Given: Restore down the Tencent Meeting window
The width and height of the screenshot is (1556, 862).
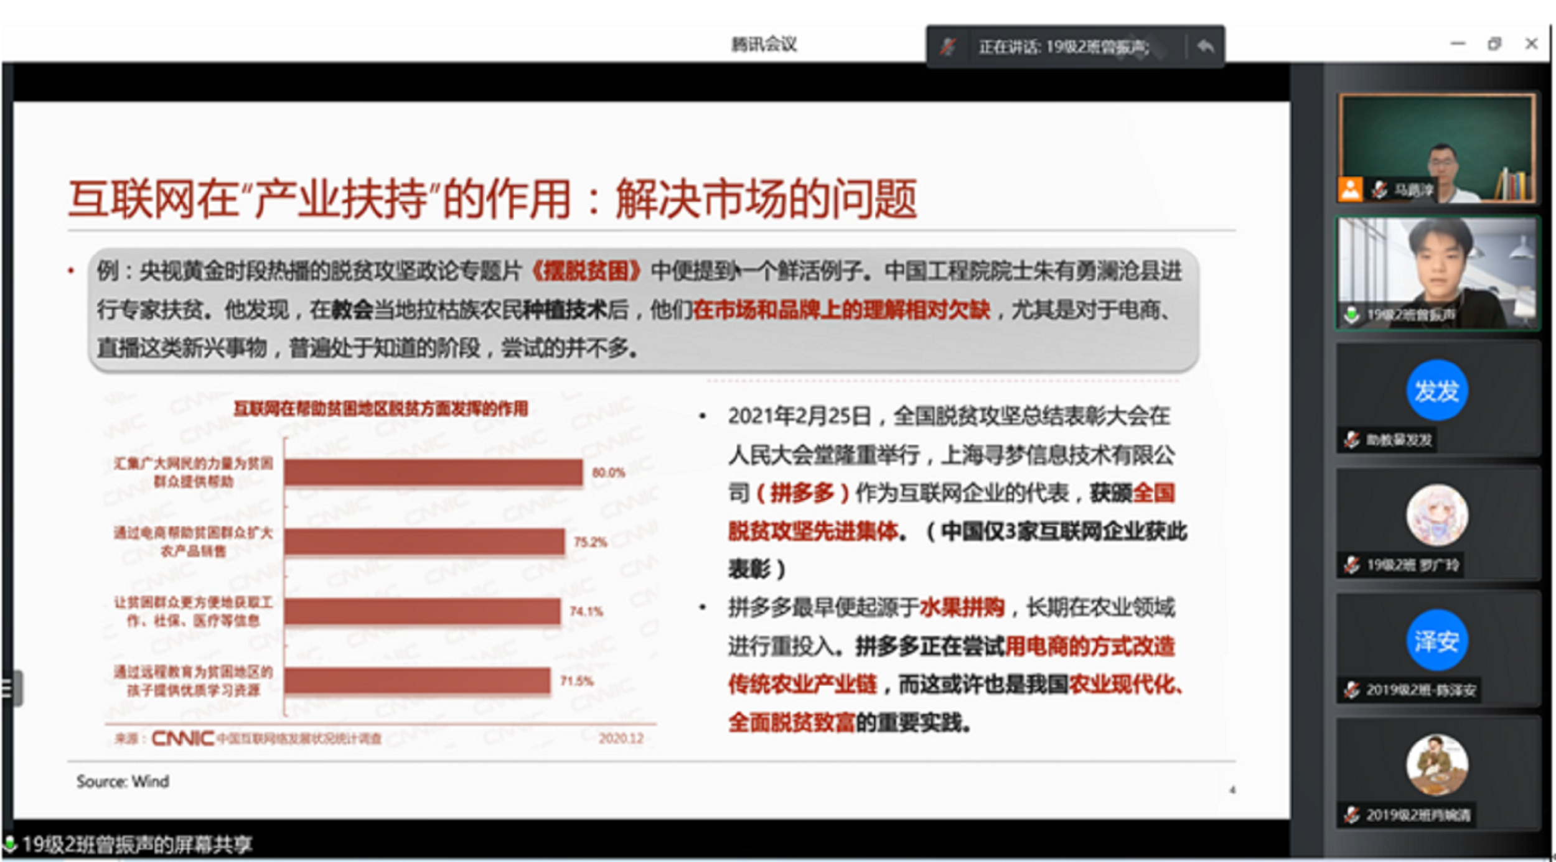Looking at the screenshot, I should [x=1494, y=44].
